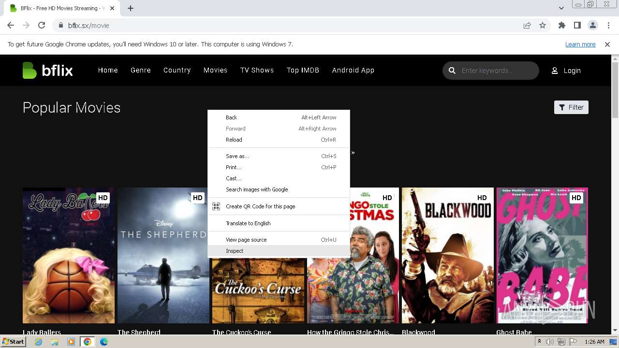Screen dimensions: 619x348
Task: Open the Chrome side panel icon
Action: point(577,26)
